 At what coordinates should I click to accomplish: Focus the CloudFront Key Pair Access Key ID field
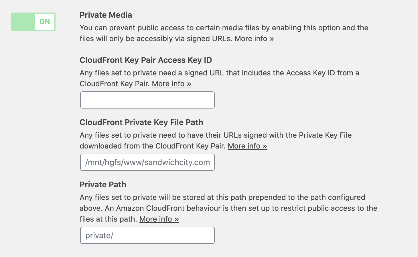click(147, 100)
